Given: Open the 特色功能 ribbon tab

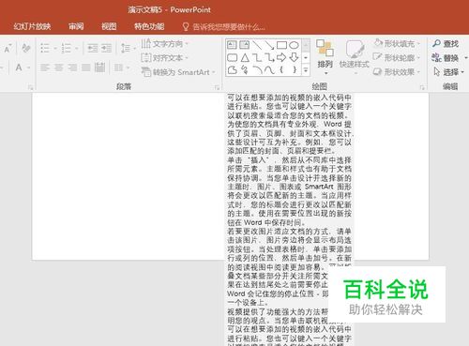Looking at the screenshot, I should pyautogui.click(x=149, y=26).
